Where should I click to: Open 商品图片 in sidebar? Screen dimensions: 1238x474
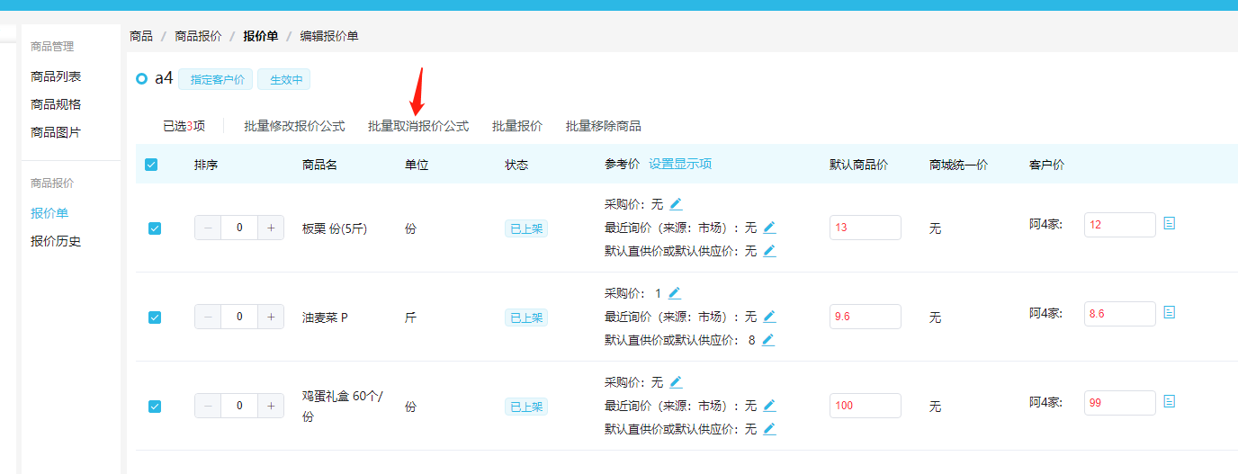click(56, 132)
